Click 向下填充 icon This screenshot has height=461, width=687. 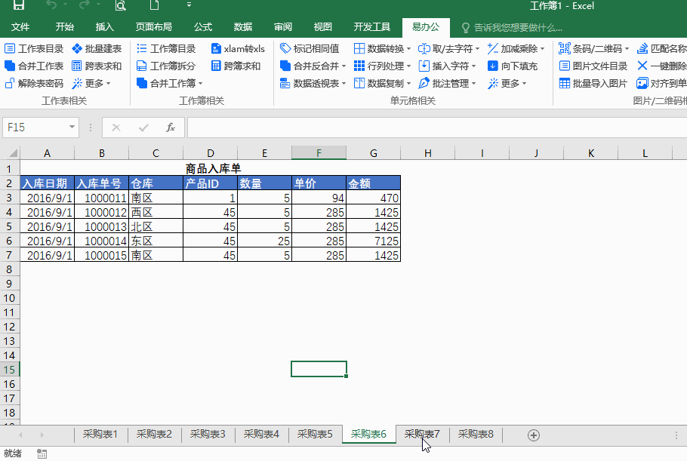click(493, 66)
